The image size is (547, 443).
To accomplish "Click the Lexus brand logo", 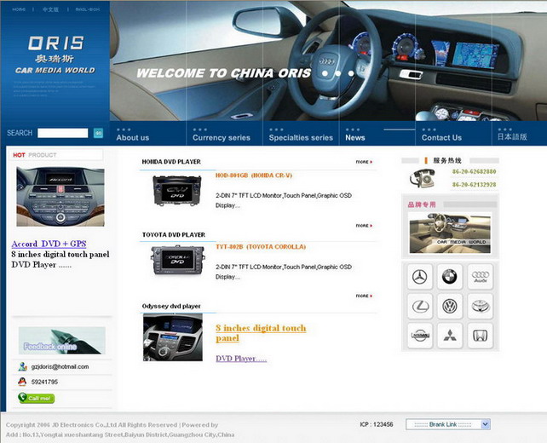I will (x=420, y=307).
